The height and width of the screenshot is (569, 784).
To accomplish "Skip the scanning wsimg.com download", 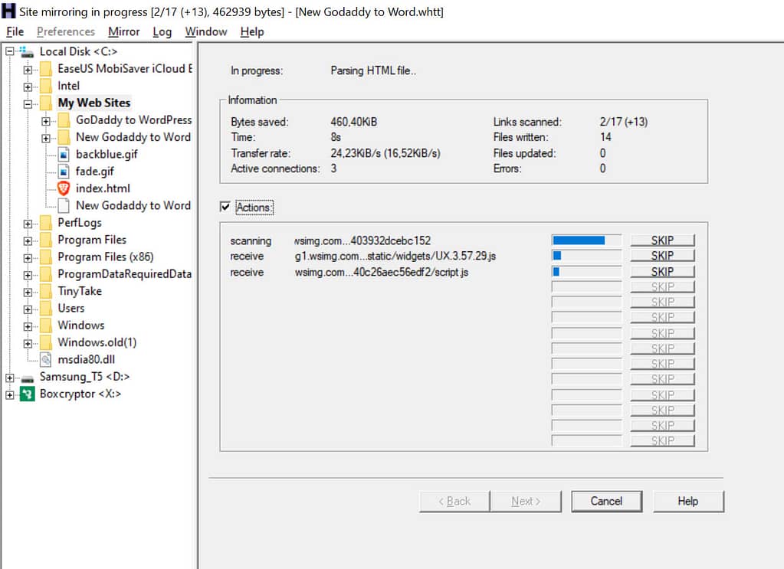I will 662,240.
